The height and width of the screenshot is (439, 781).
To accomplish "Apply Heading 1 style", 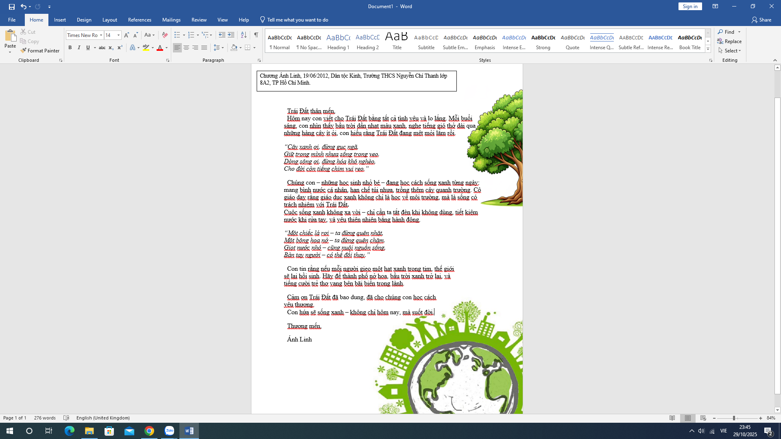I will pos(338,41).
